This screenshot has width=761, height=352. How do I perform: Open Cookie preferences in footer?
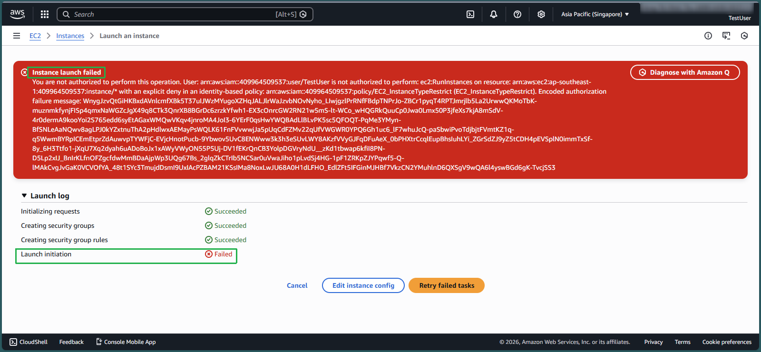[727, 342]
